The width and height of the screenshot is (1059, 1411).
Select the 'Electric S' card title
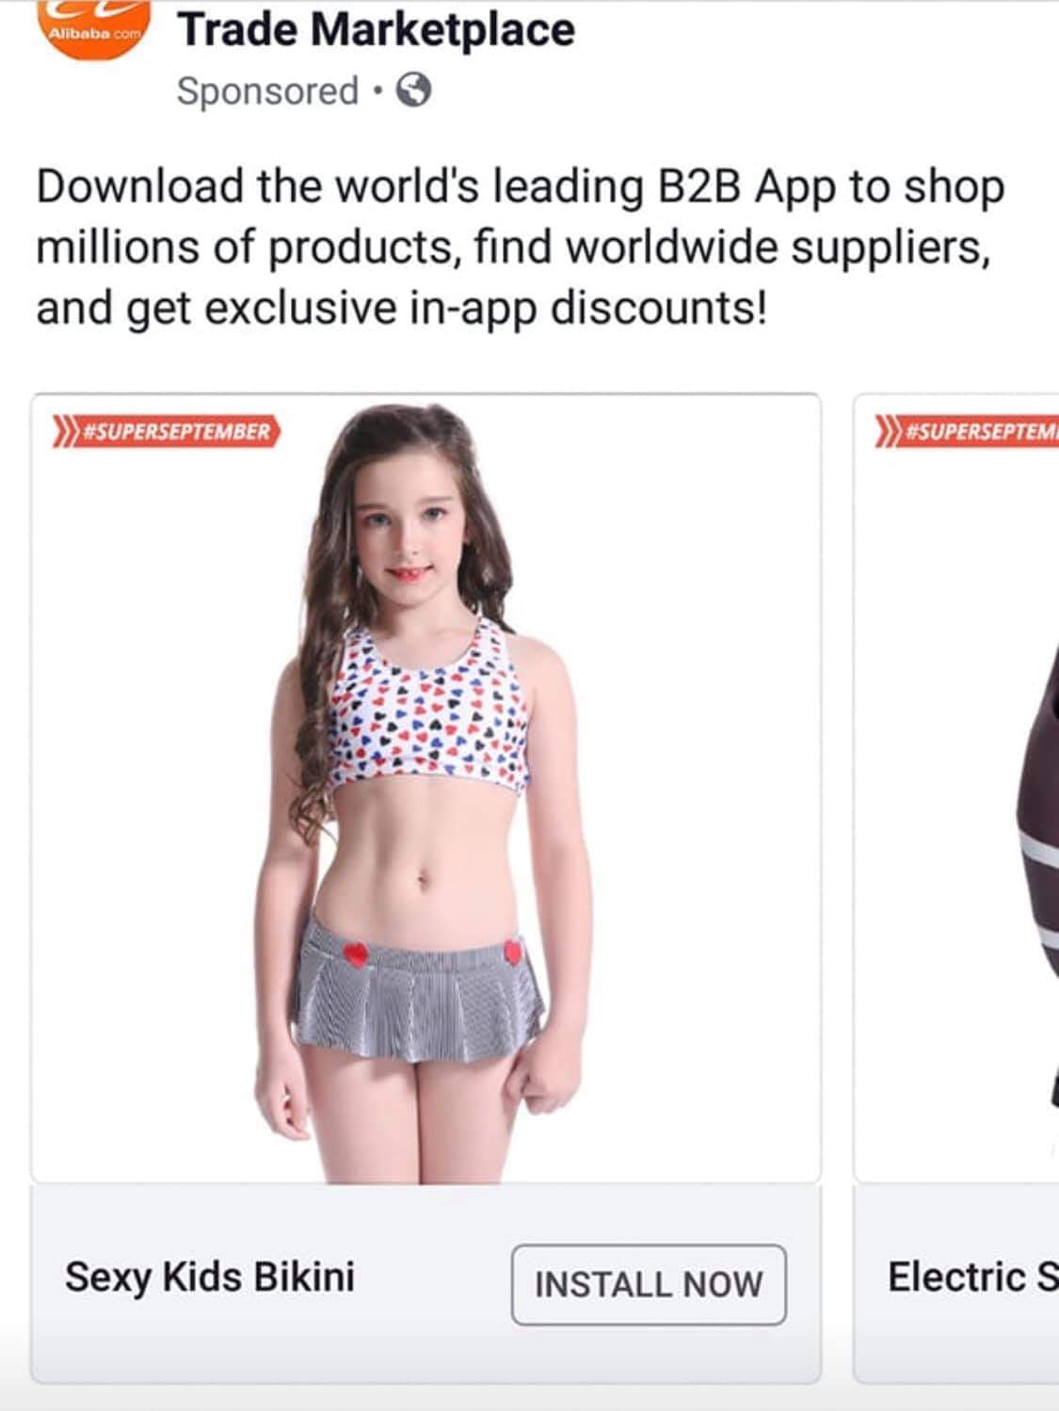(972, 1277)
